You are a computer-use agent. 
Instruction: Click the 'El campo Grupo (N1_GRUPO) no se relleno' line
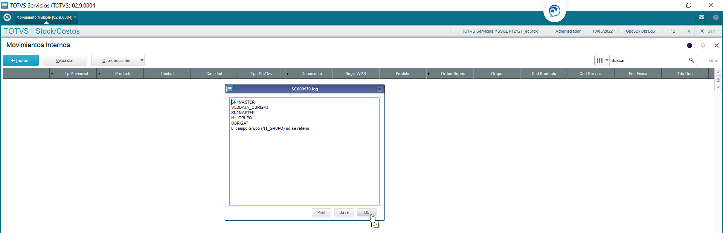[x=270, y=128]
